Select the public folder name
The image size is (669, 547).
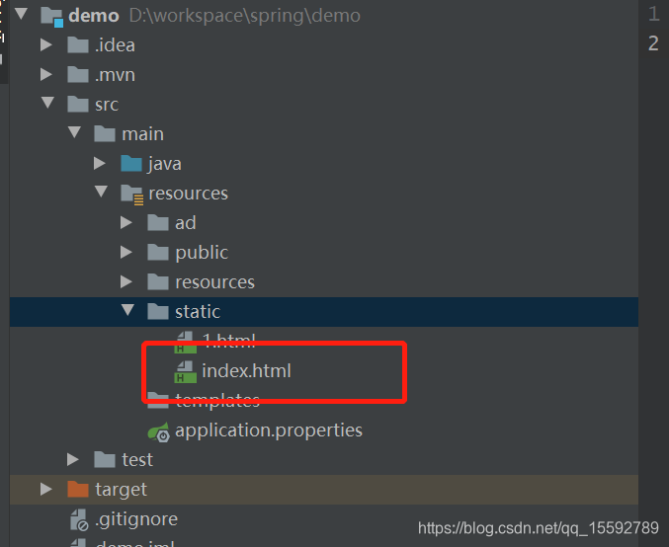coord(202,253)
